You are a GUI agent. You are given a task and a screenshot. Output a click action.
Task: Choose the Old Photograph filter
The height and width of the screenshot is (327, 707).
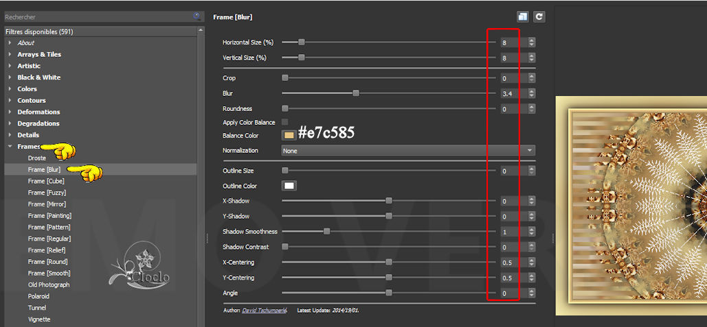49,284
